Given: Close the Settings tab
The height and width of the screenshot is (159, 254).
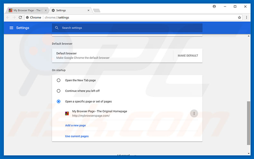Looking at the screenshot, I should [88, 10].
